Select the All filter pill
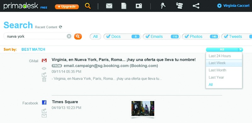Screen dimensions: 252x123 coord(95,36)
